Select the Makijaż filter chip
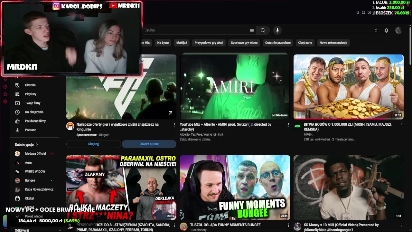 182,43
